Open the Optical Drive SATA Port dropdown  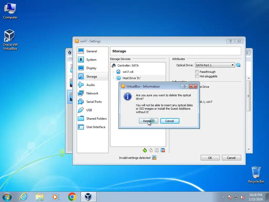[x=215, y=65]
